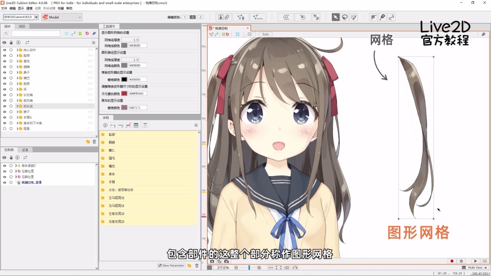The image size is (491, 276).
Task: Click the red record button below canvas
Action: (x=452, y=261)
